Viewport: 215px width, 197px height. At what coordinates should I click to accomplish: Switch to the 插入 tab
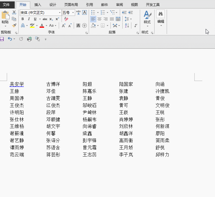click(38, 5)
